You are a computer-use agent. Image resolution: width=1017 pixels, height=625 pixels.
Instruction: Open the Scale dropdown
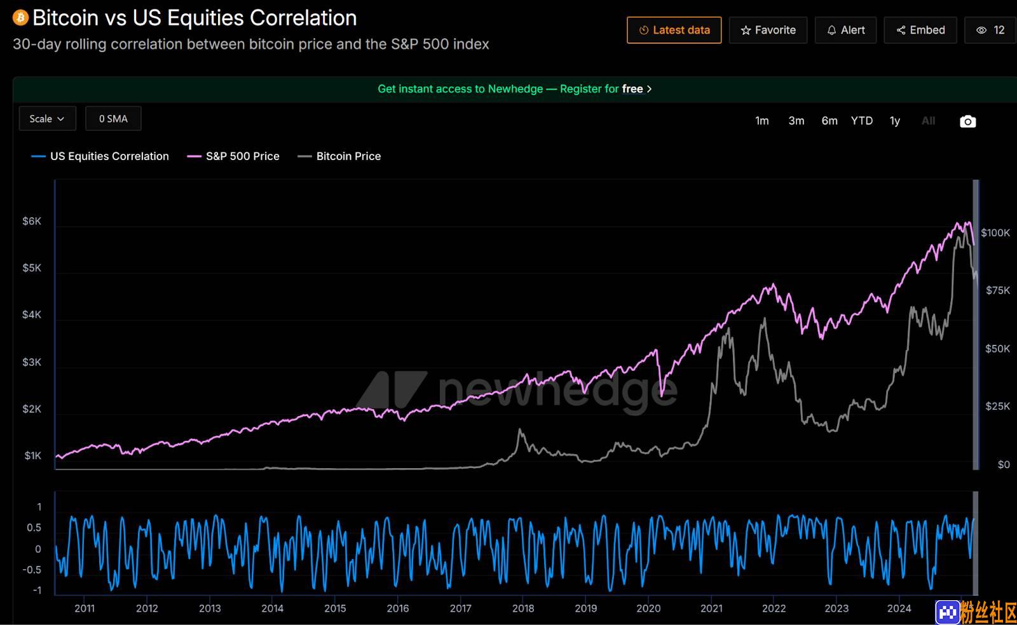point(47,119)
